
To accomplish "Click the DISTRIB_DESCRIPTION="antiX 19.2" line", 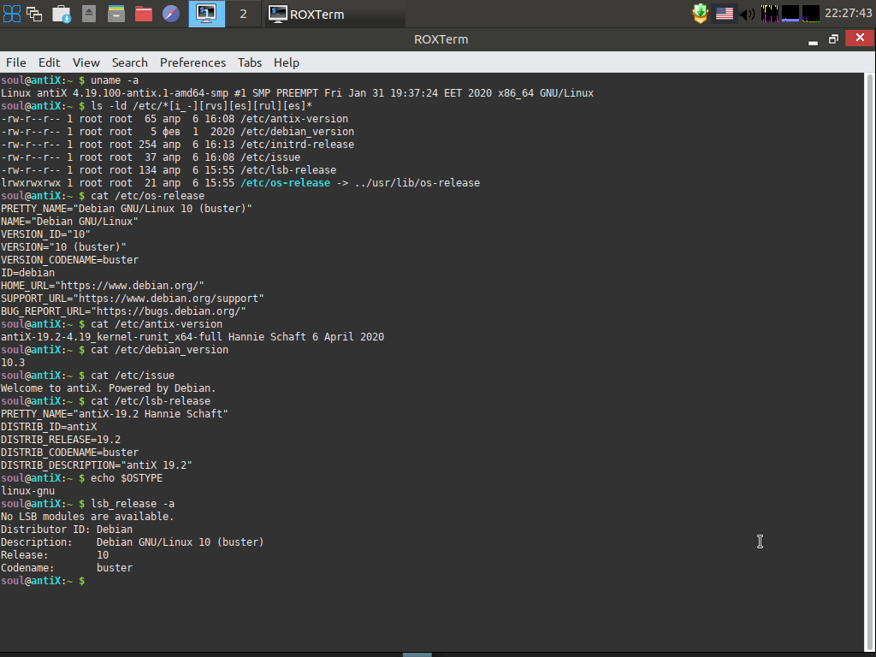I will pyautogui.click(x=97, y=466).
